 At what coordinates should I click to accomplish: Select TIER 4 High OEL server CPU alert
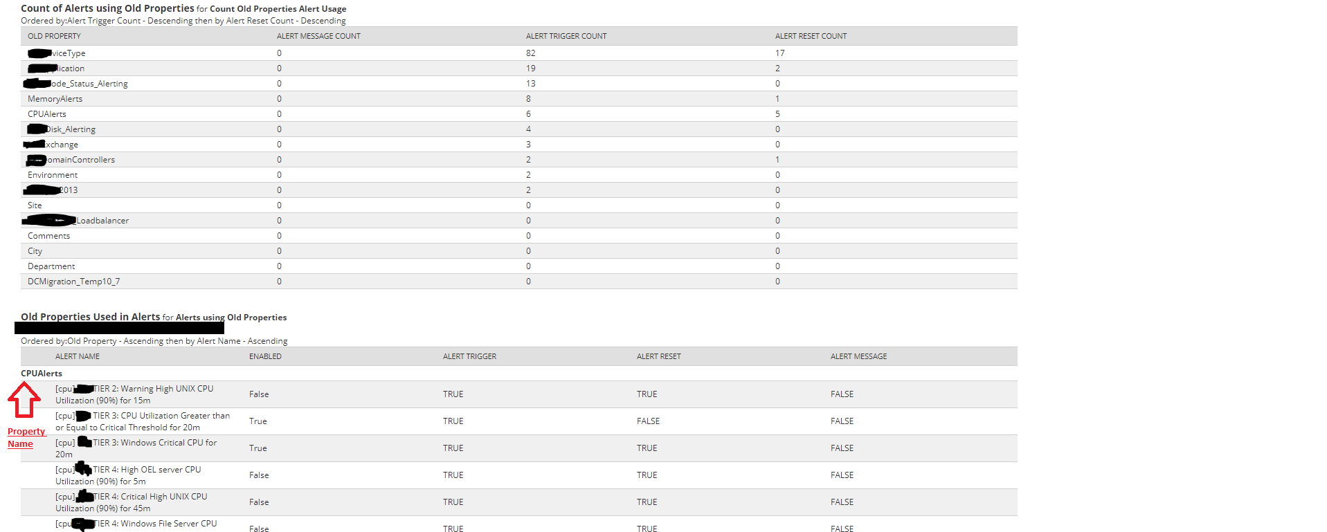pyautogui.click(x=129, y=475)
